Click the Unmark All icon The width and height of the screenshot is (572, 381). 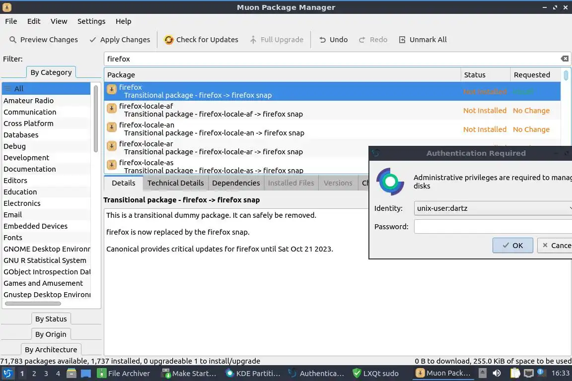pyautogui.click(x=402, y=40)
